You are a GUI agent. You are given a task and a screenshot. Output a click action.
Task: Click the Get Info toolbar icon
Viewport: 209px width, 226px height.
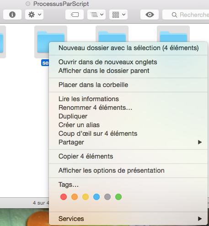click(12, 15)
